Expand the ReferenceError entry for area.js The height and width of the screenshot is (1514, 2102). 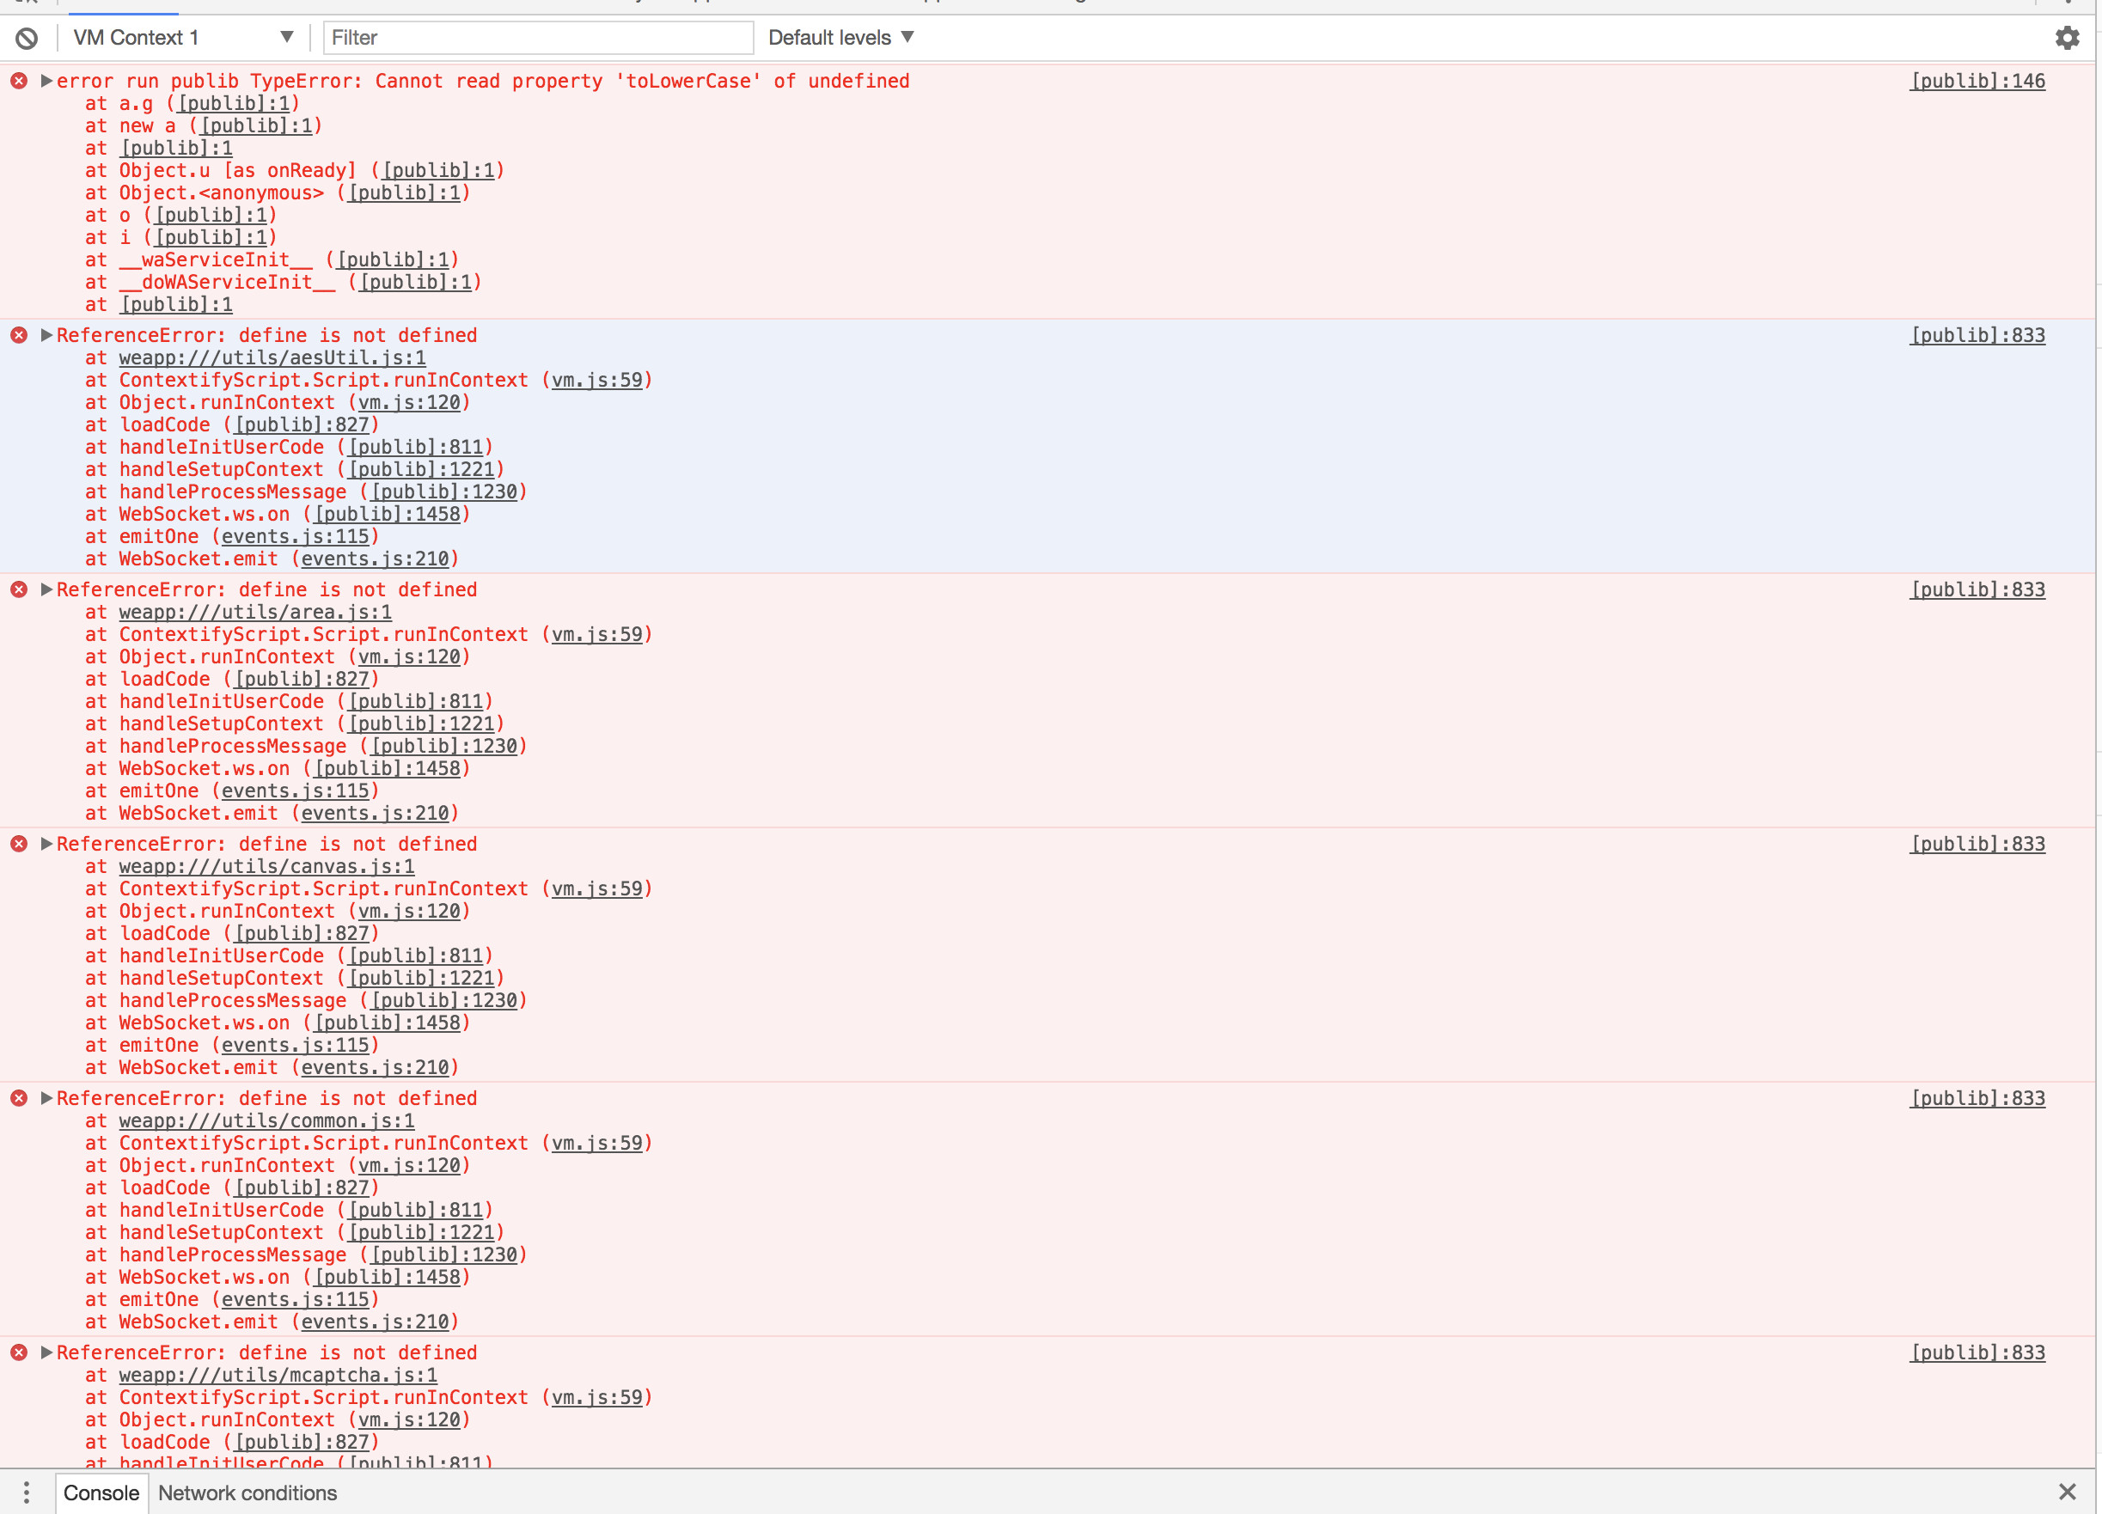click(x=46, y=589)
